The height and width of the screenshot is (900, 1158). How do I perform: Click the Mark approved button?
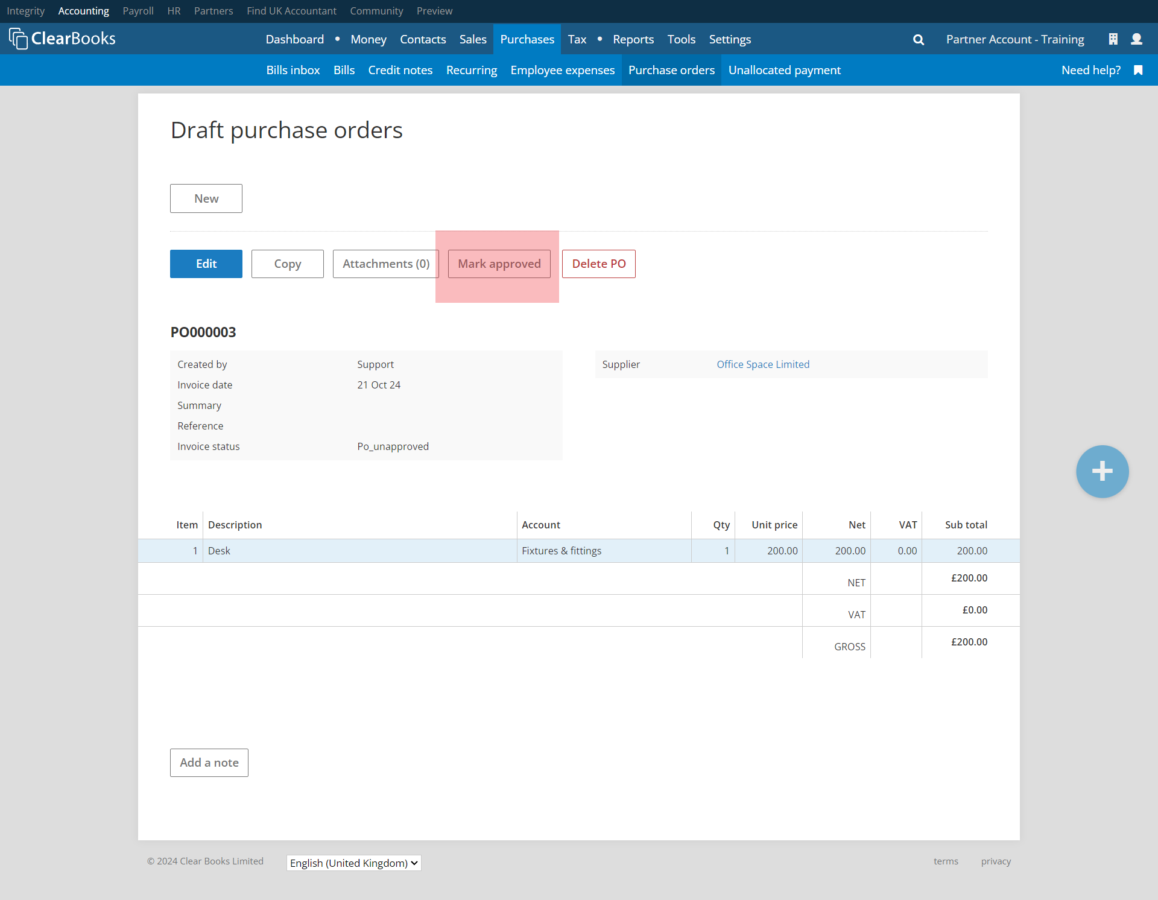point(499,264)
